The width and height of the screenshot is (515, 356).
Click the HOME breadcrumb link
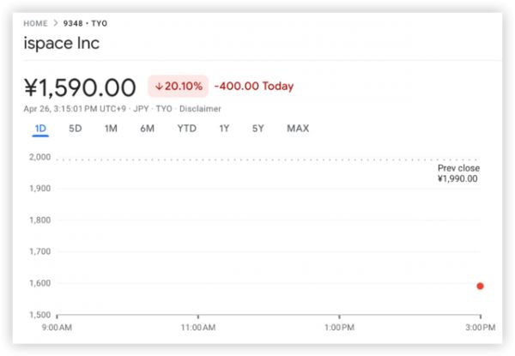[37, 23]
